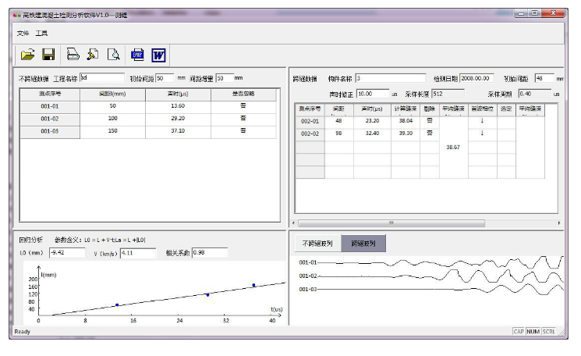Export report to Word icon
581x356 pixels.
158,55
